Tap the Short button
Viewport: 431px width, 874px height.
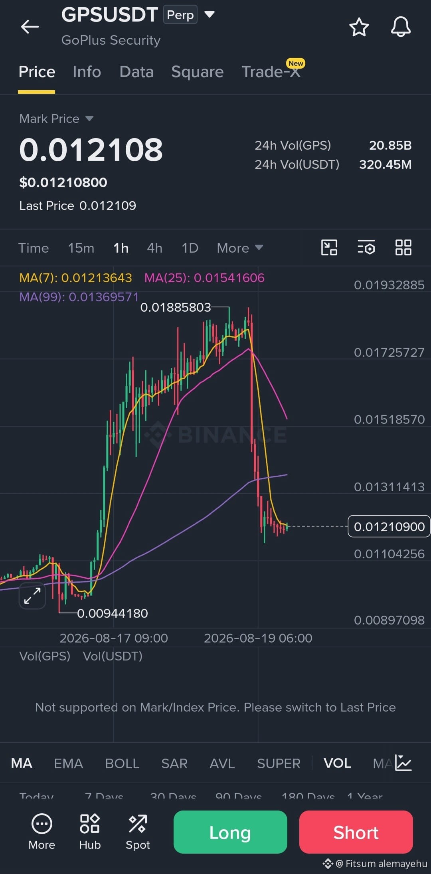[356, 832]
